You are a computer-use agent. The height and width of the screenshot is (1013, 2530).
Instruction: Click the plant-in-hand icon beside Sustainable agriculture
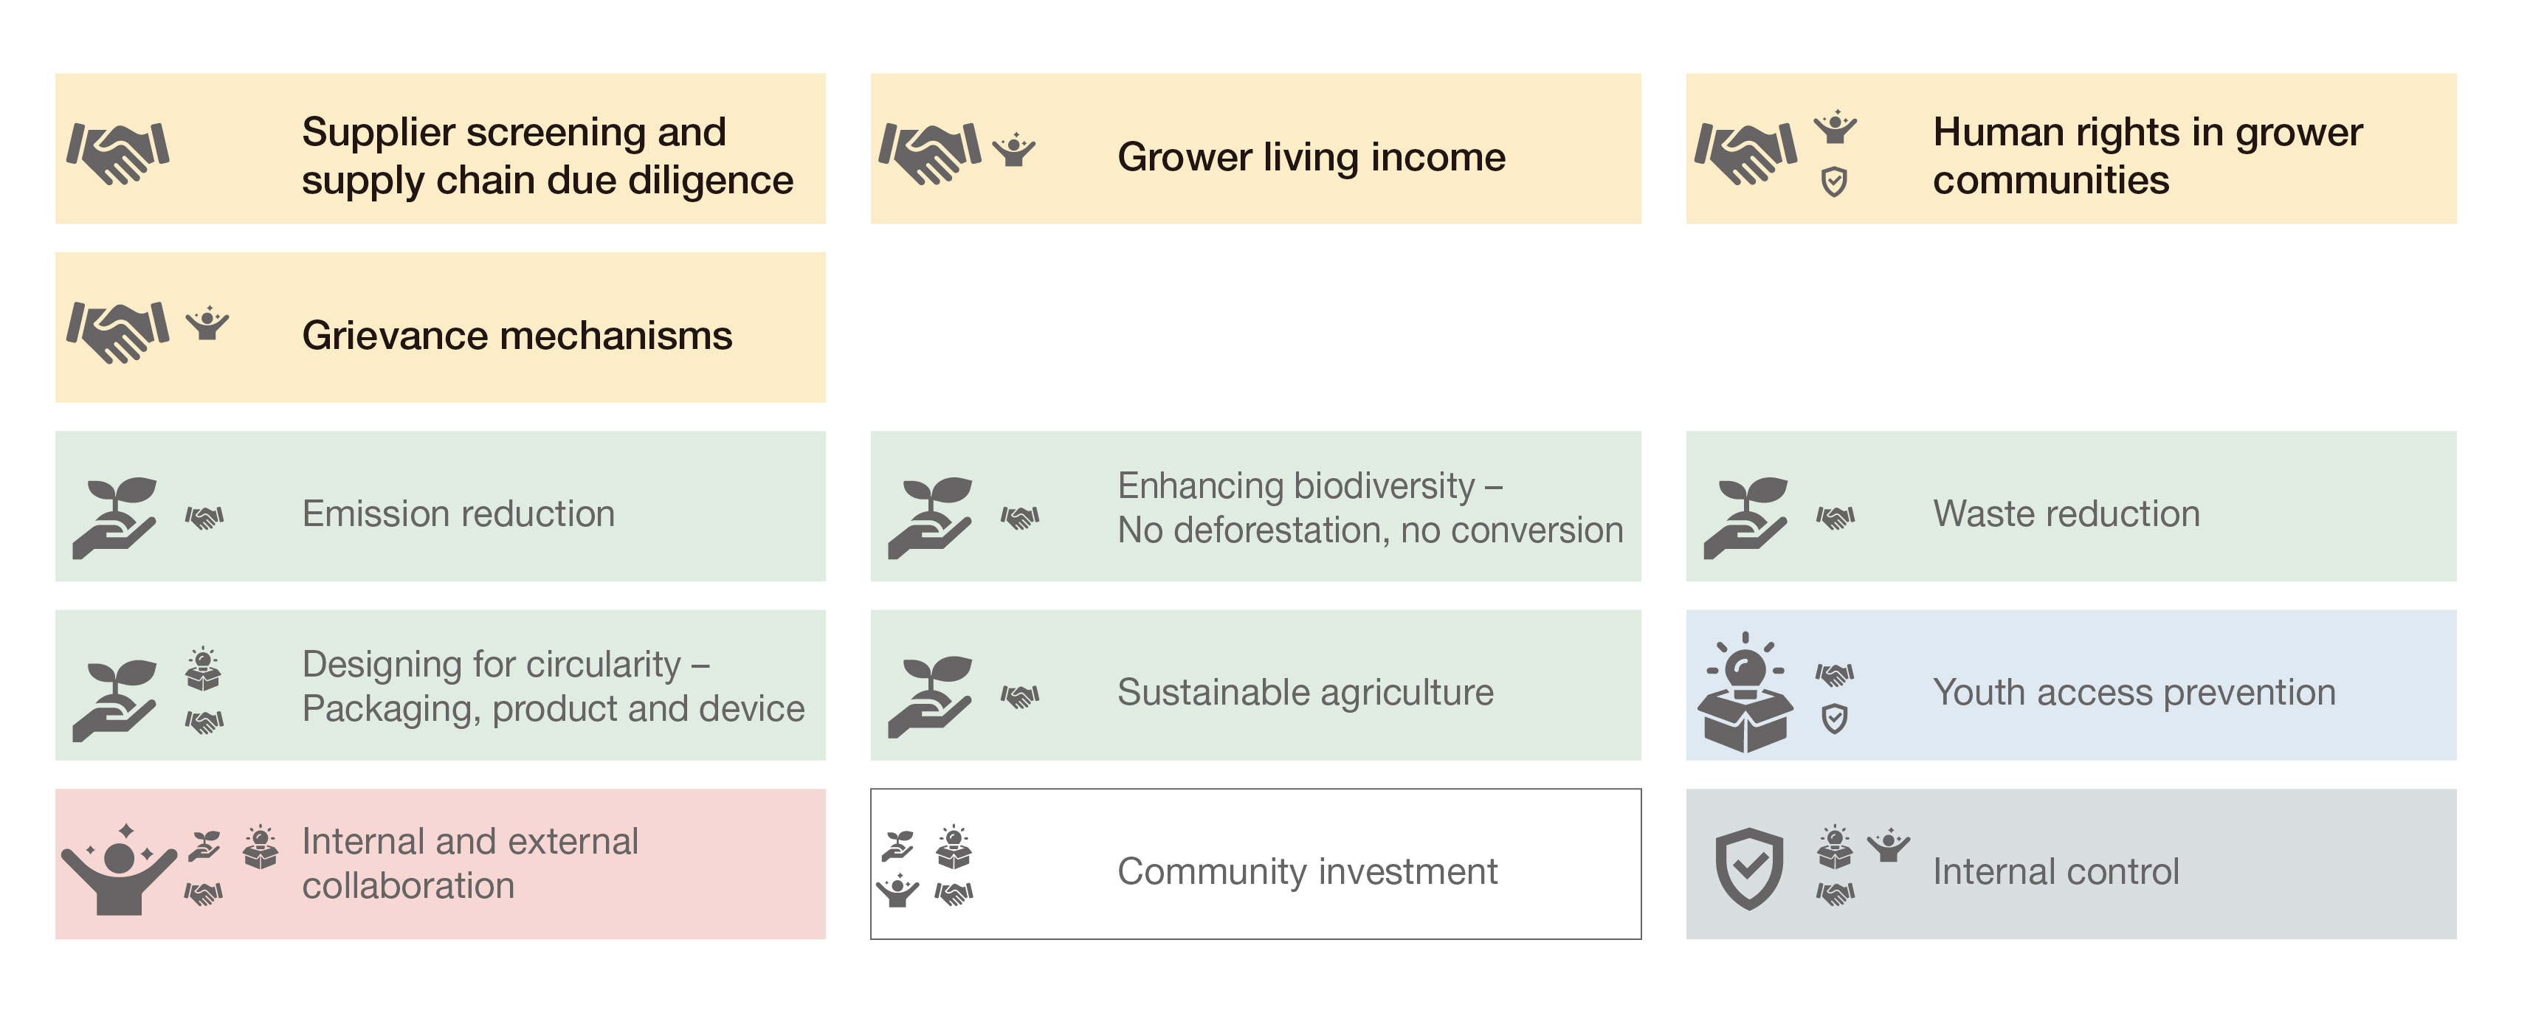click(930, 696)
